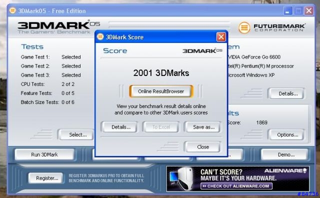Click the 'Register 3DMark05 Pro' text
The image size is (320, 198).
(x=106, y=178)
